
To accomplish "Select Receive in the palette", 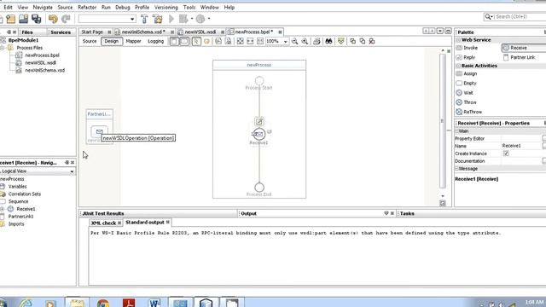I will tap(519, 48).
